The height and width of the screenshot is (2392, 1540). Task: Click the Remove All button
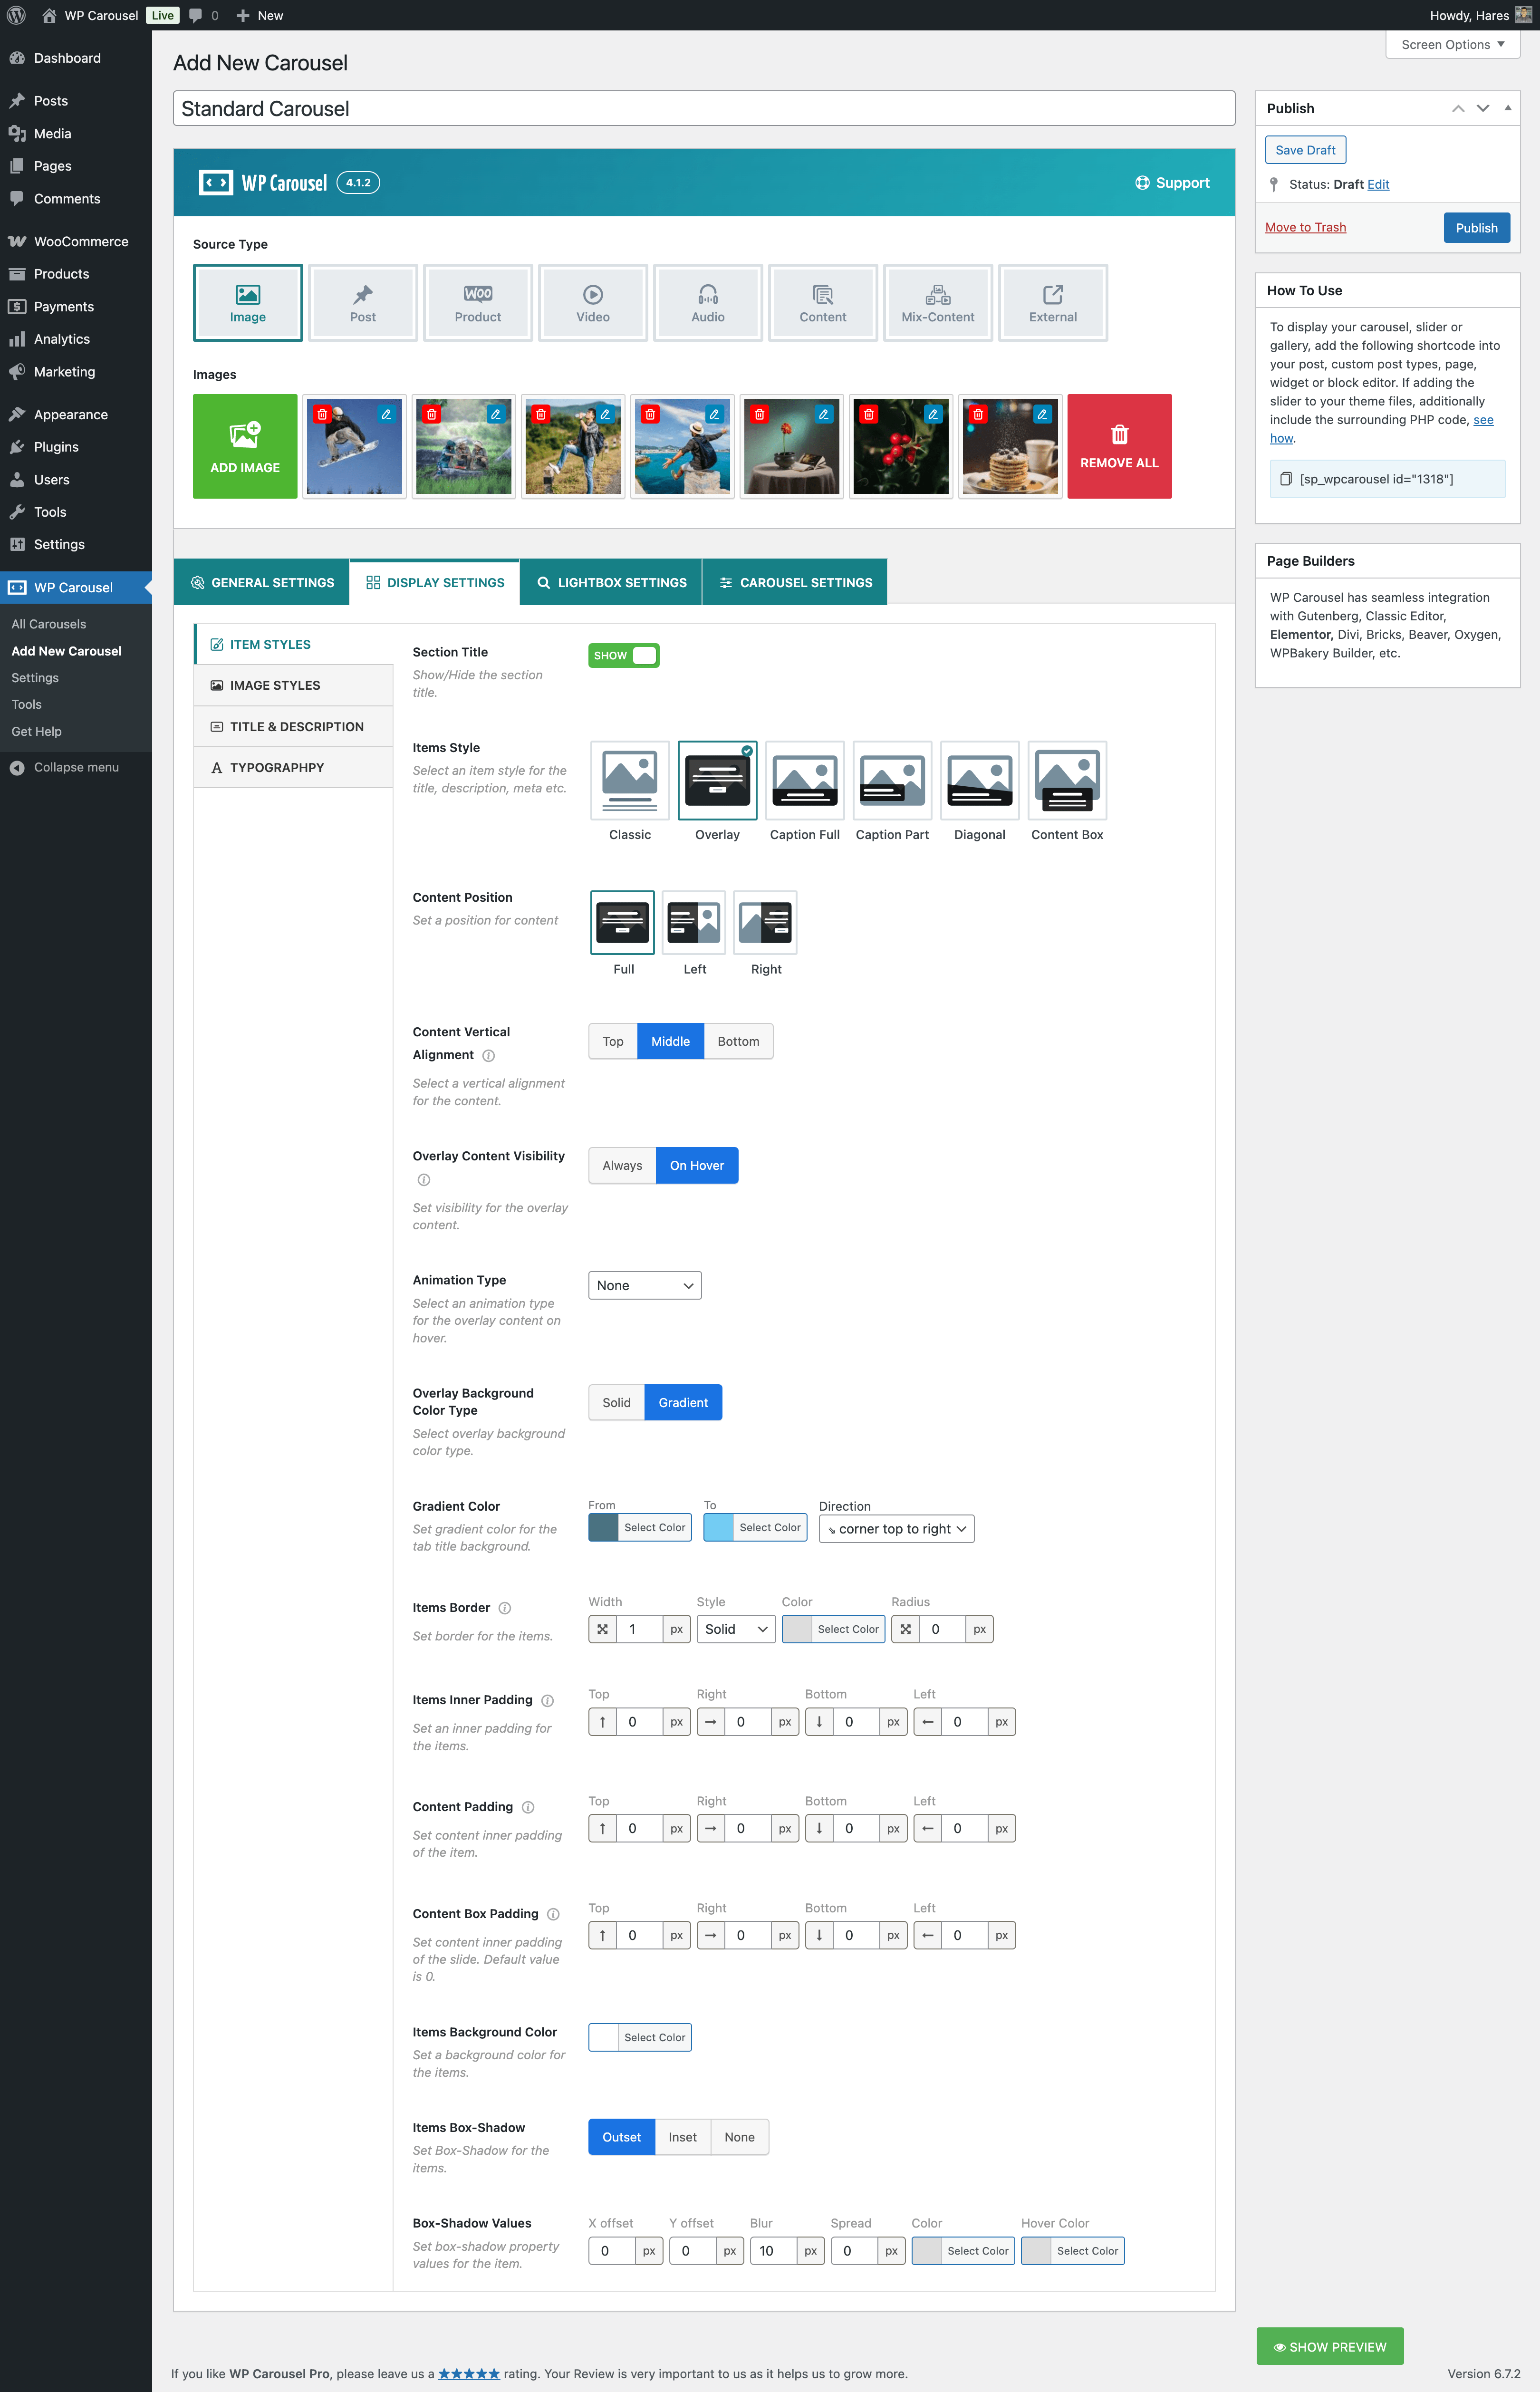(x=1119, y=446)
